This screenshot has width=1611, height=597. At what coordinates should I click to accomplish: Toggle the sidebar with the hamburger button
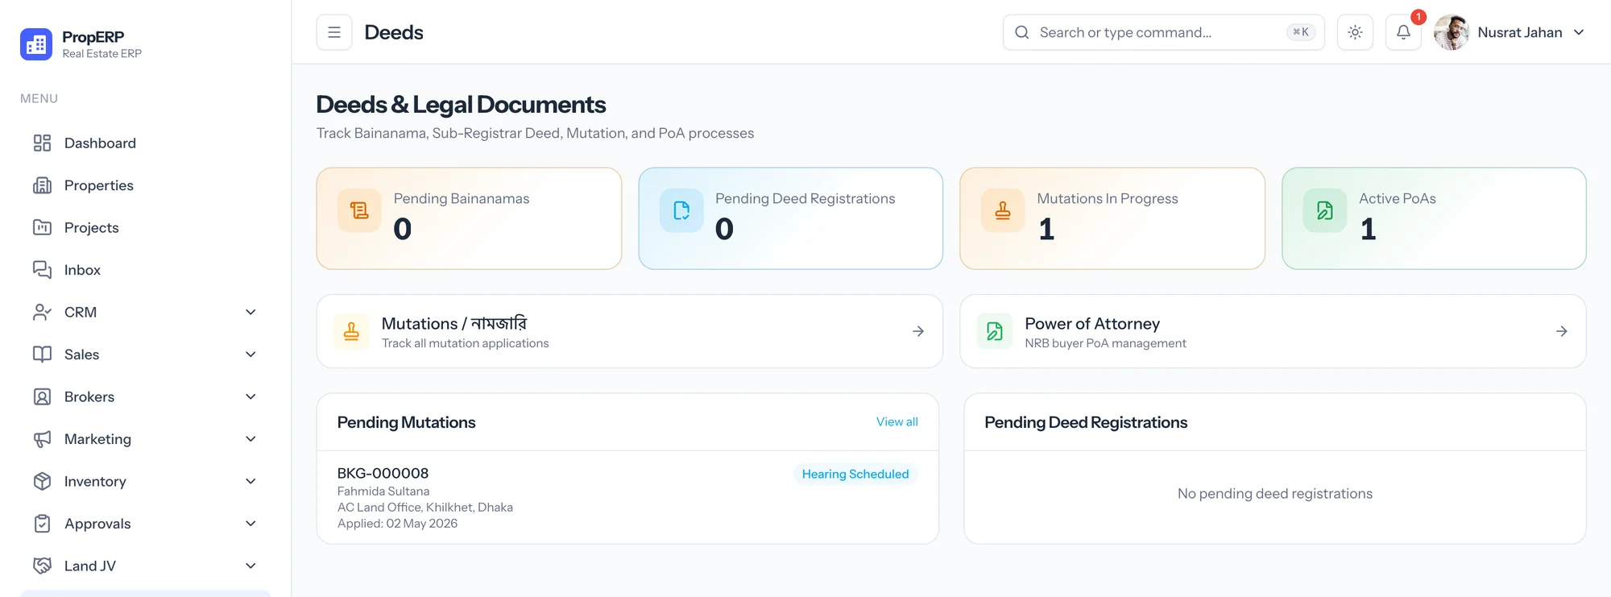click(334, 32)
